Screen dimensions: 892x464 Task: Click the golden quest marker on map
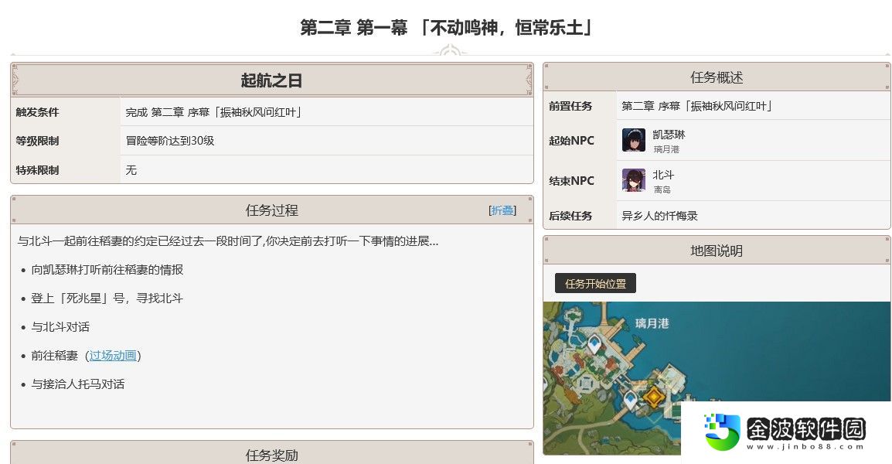(654, 396)
